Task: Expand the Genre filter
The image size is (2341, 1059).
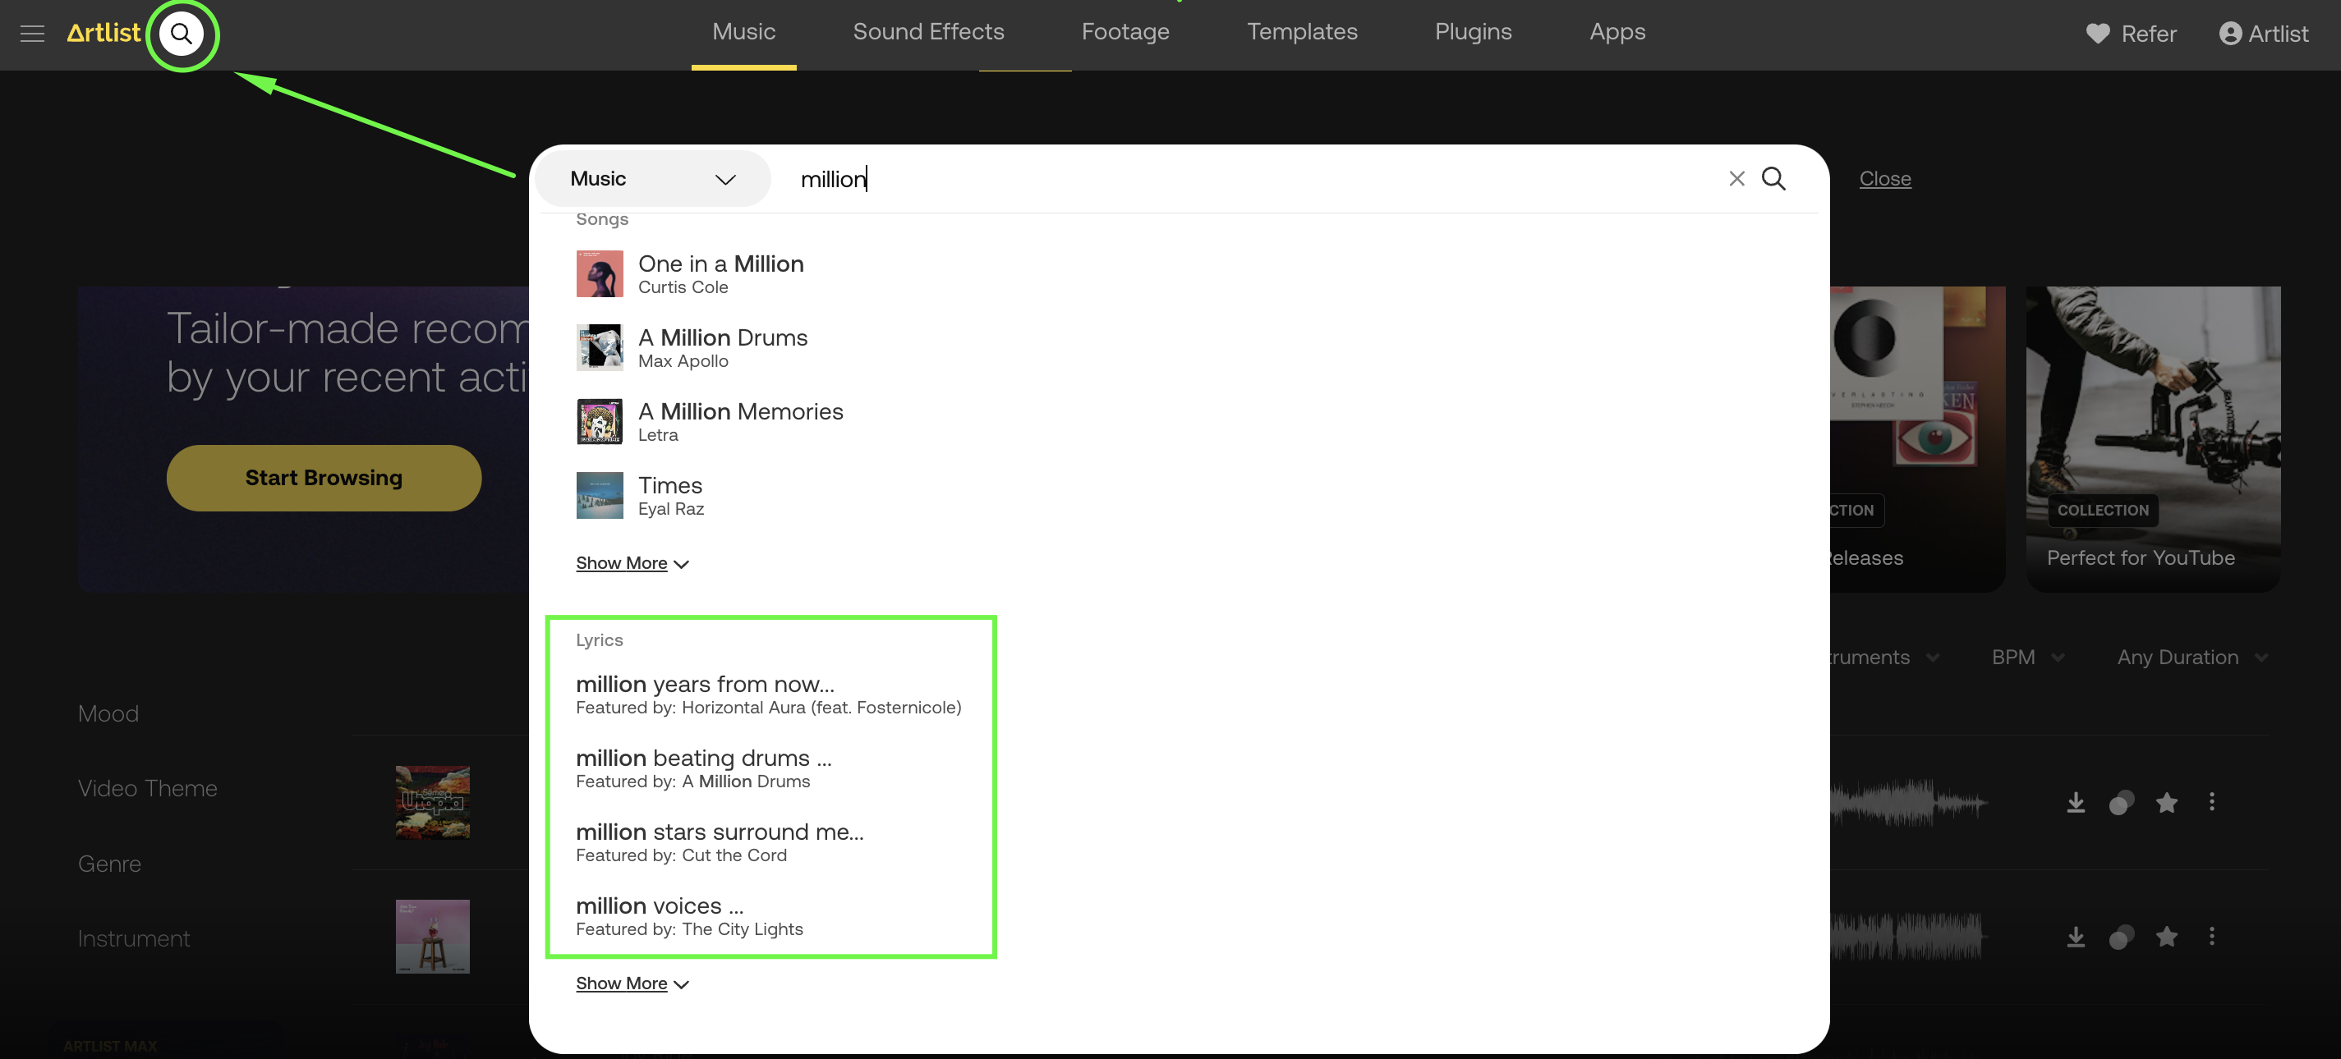Action: coord(109,864)
